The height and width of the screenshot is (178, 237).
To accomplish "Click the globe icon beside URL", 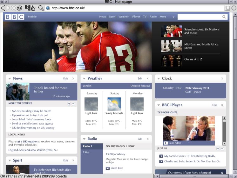I will click(48, 8).
